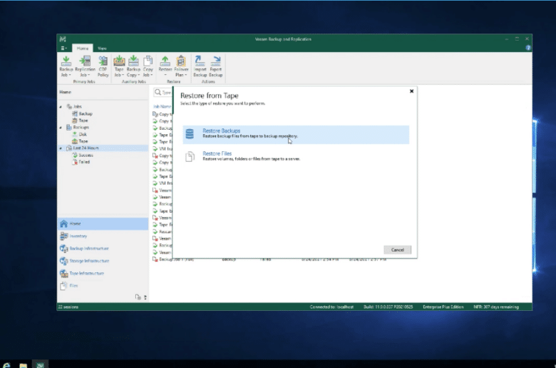Open the Backup Infrastructure view
The image size is (556, 368).
click(x=103, y=248)
